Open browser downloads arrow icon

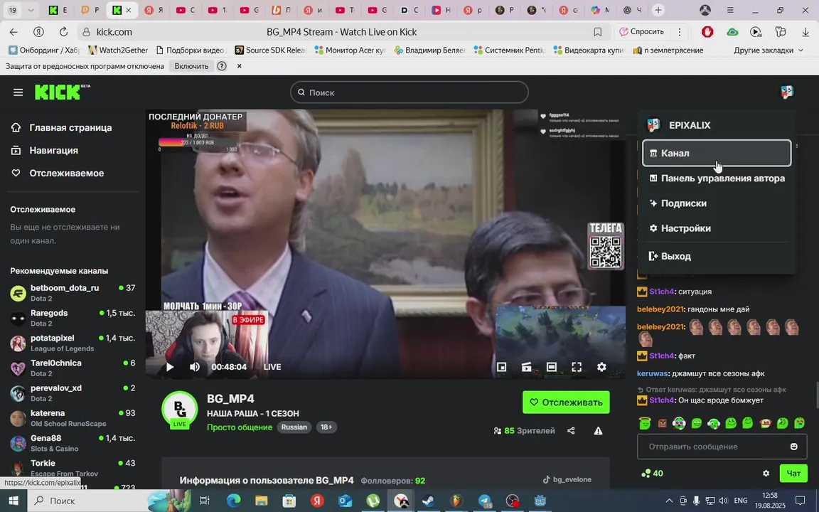coord(805,32)
